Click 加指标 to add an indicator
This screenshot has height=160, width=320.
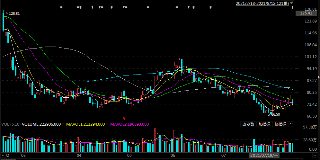click(264, 124)
